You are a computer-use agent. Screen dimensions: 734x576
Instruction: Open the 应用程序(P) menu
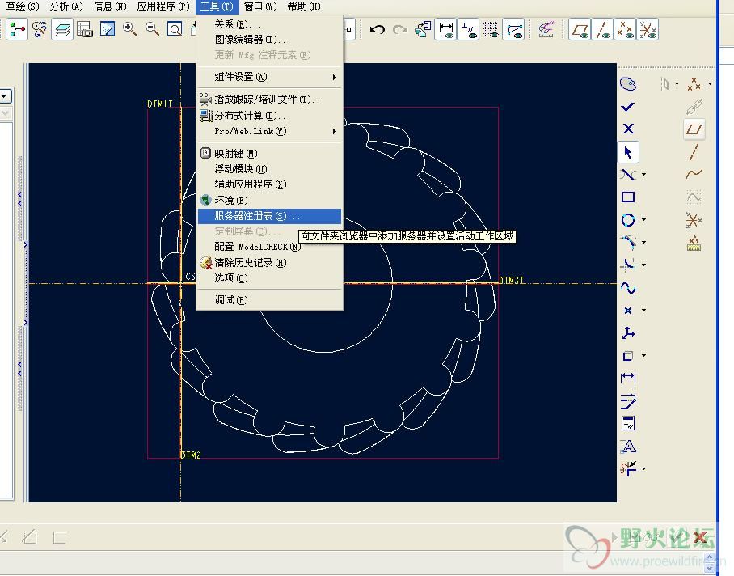coord(163,6)
